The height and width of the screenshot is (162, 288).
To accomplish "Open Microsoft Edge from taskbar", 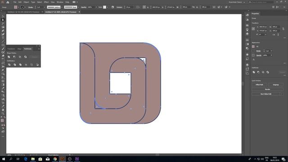I will [x=26, y=159].
